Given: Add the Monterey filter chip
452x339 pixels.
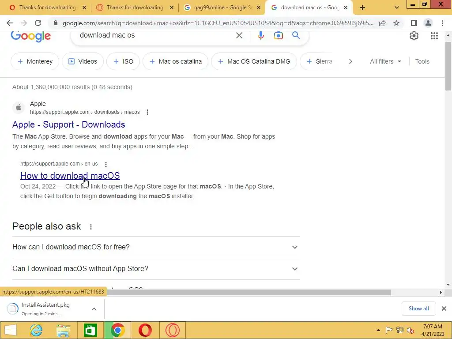Looking at the screenshot, I should pyautogui.click(x=35, y=61).
